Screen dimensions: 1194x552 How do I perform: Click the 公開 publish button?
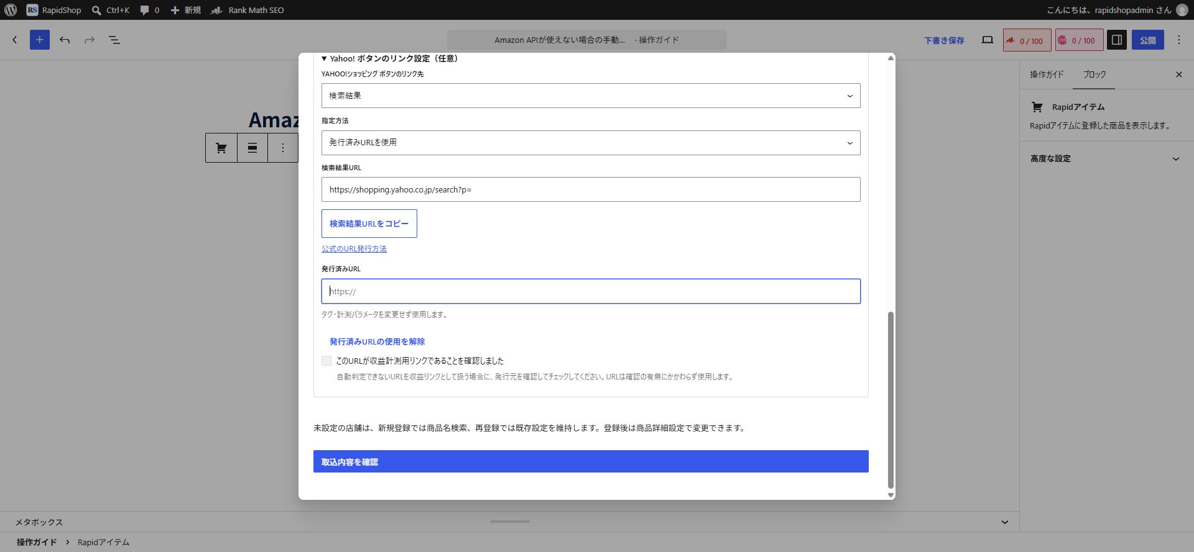[1148, 40]
